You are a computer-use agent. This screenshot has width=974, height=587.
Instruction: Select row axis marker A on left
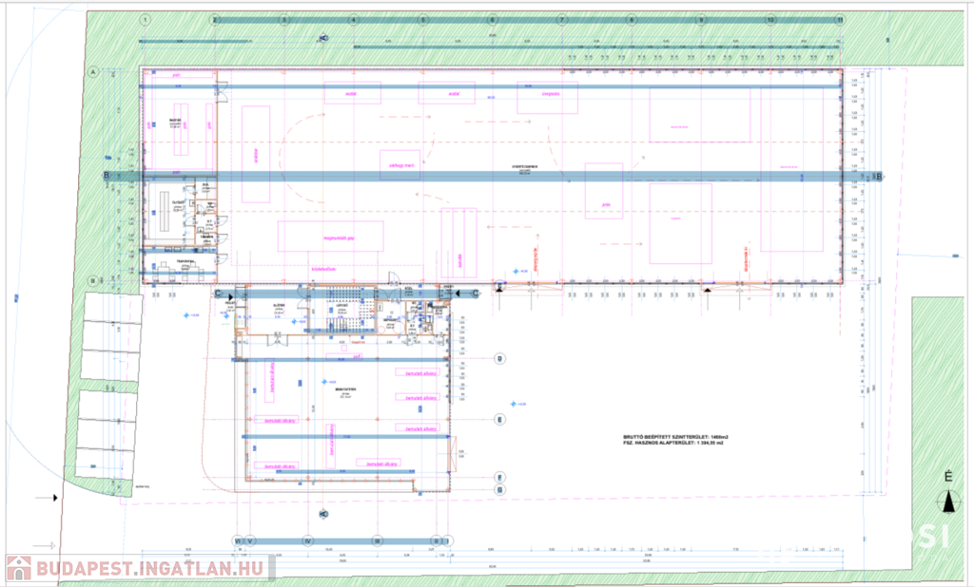pyautogui.click(x=94, y=72)
